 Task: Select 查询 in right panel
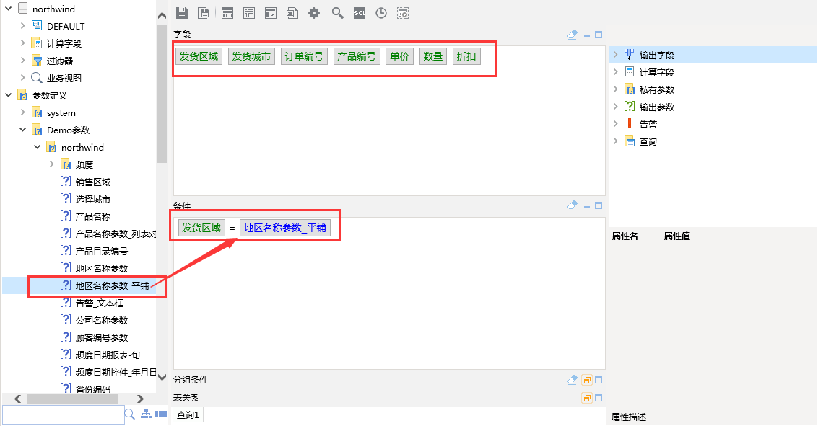point(648,142)
